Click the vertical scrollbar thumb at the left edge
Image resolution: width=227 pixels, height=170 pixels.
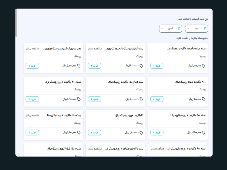coord(16,23)
